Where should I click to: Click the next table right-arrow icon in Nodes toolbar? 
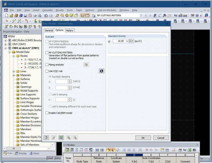click(102, 150)
